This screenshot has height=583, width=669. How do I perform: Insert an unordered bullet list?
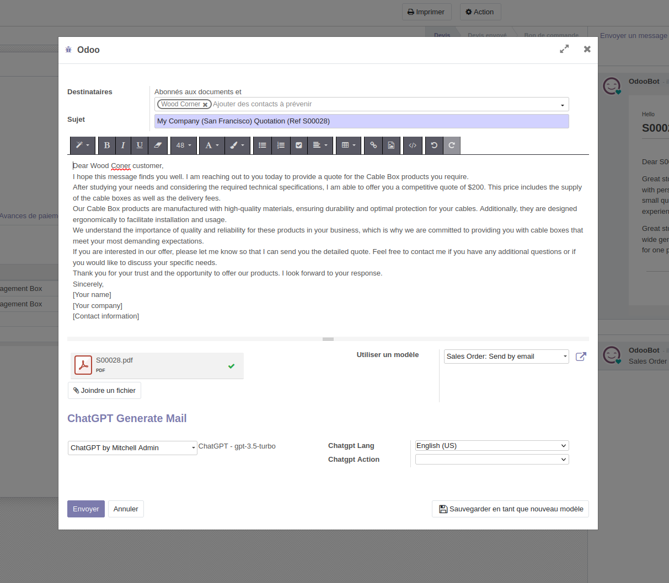tap(263, 145)
